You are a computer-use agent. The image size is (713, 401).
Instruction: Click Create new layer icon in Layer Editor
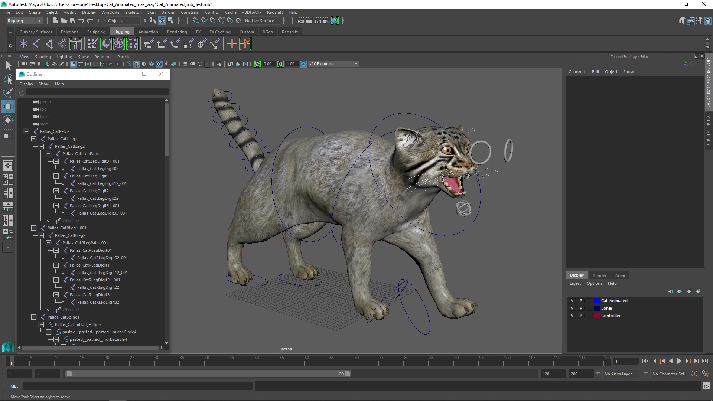[689, 291]
